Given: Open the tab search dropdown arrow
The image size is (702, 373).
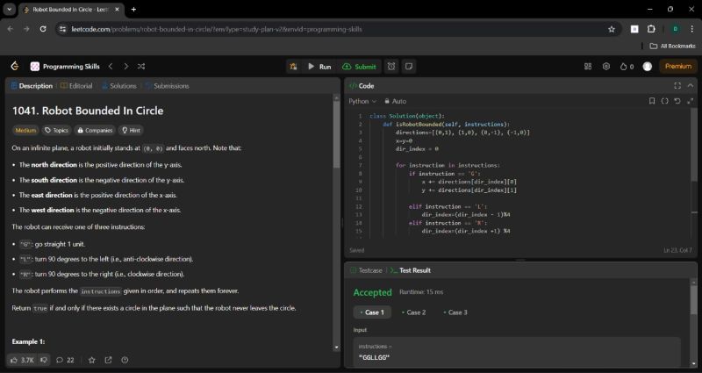Looking at the screenshot, I should [9, 10].
